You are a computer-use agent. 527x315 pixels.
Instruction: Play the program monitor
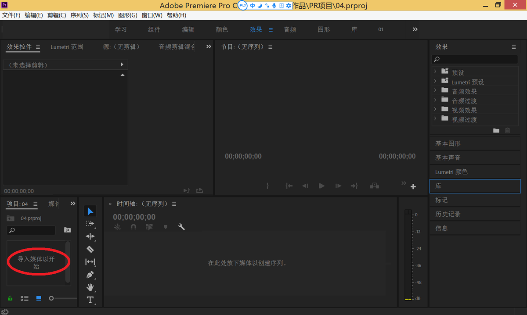[x=321, y=186]
